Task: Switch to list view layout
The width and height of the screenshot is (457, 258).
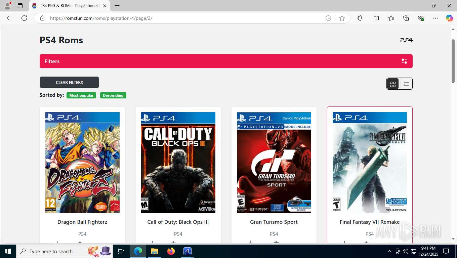Action: coord(406,84)
